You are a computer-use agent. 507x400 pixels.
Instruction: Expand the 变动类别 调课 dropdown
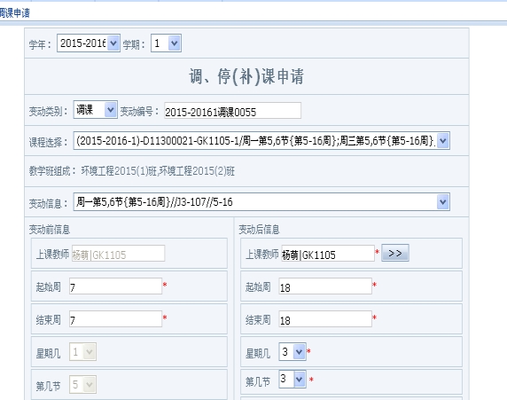click(x=95, y=110)
